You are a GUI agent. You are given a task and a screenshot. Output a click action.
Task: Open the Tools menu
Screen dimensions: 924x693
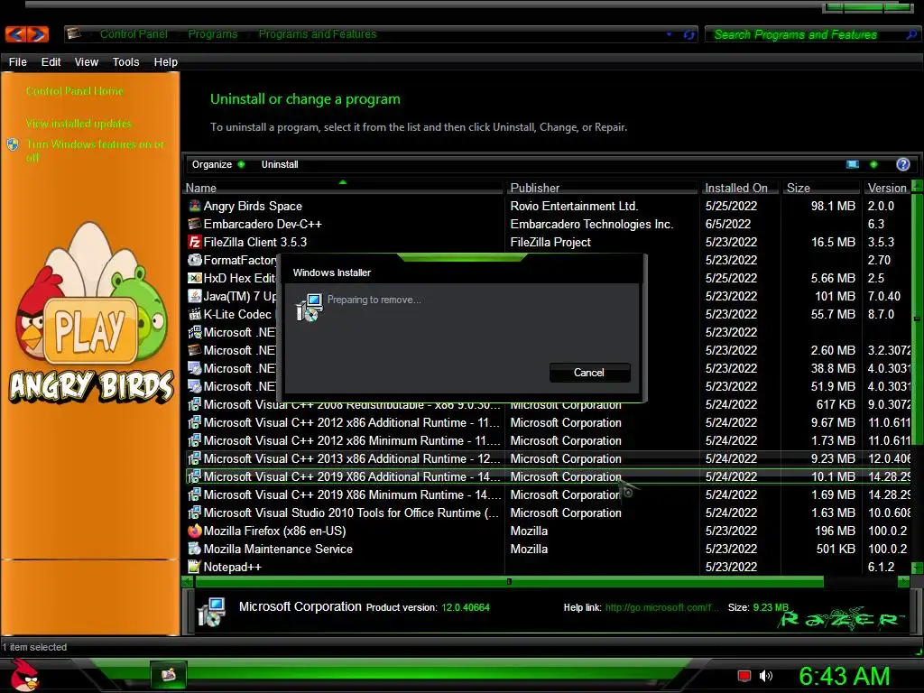tap(125, 62)
